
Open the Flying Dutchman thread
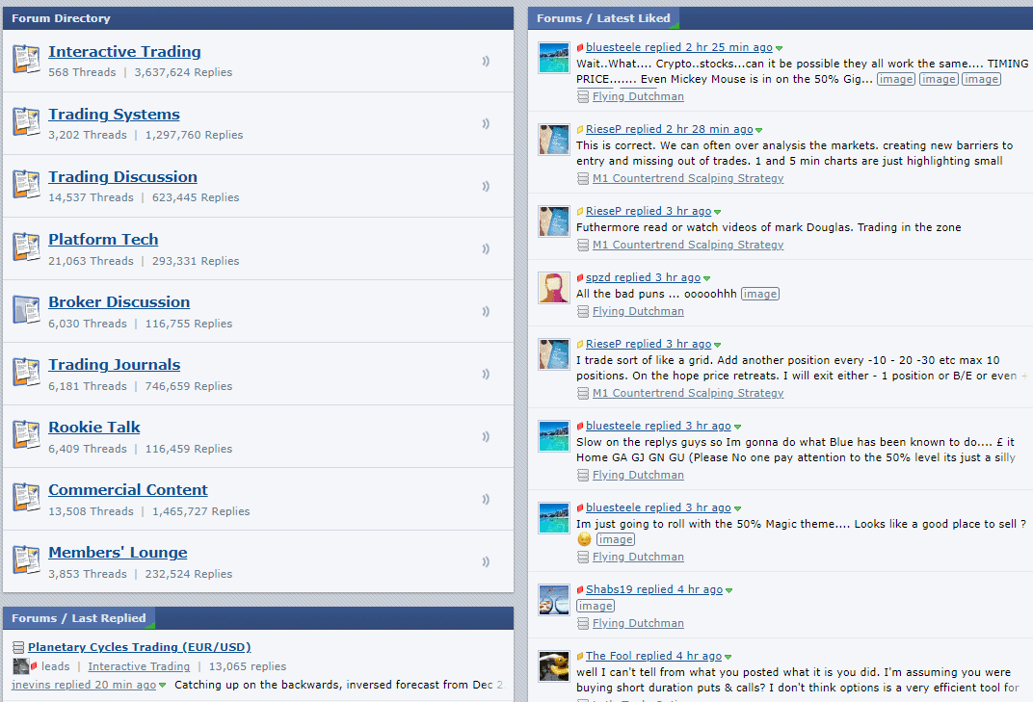pyautogui.click(x=639, y=95)
